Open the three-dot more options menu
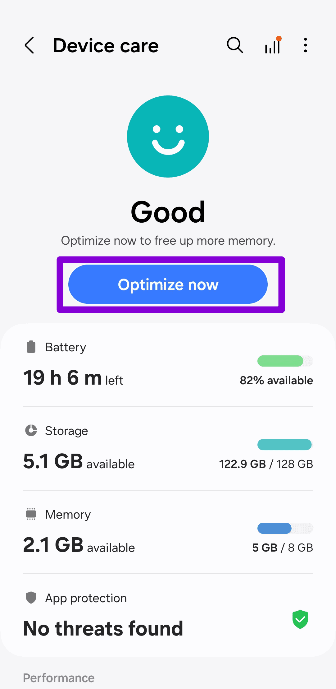The height and width of the screenshot is (689, 336). coord(306,45)
